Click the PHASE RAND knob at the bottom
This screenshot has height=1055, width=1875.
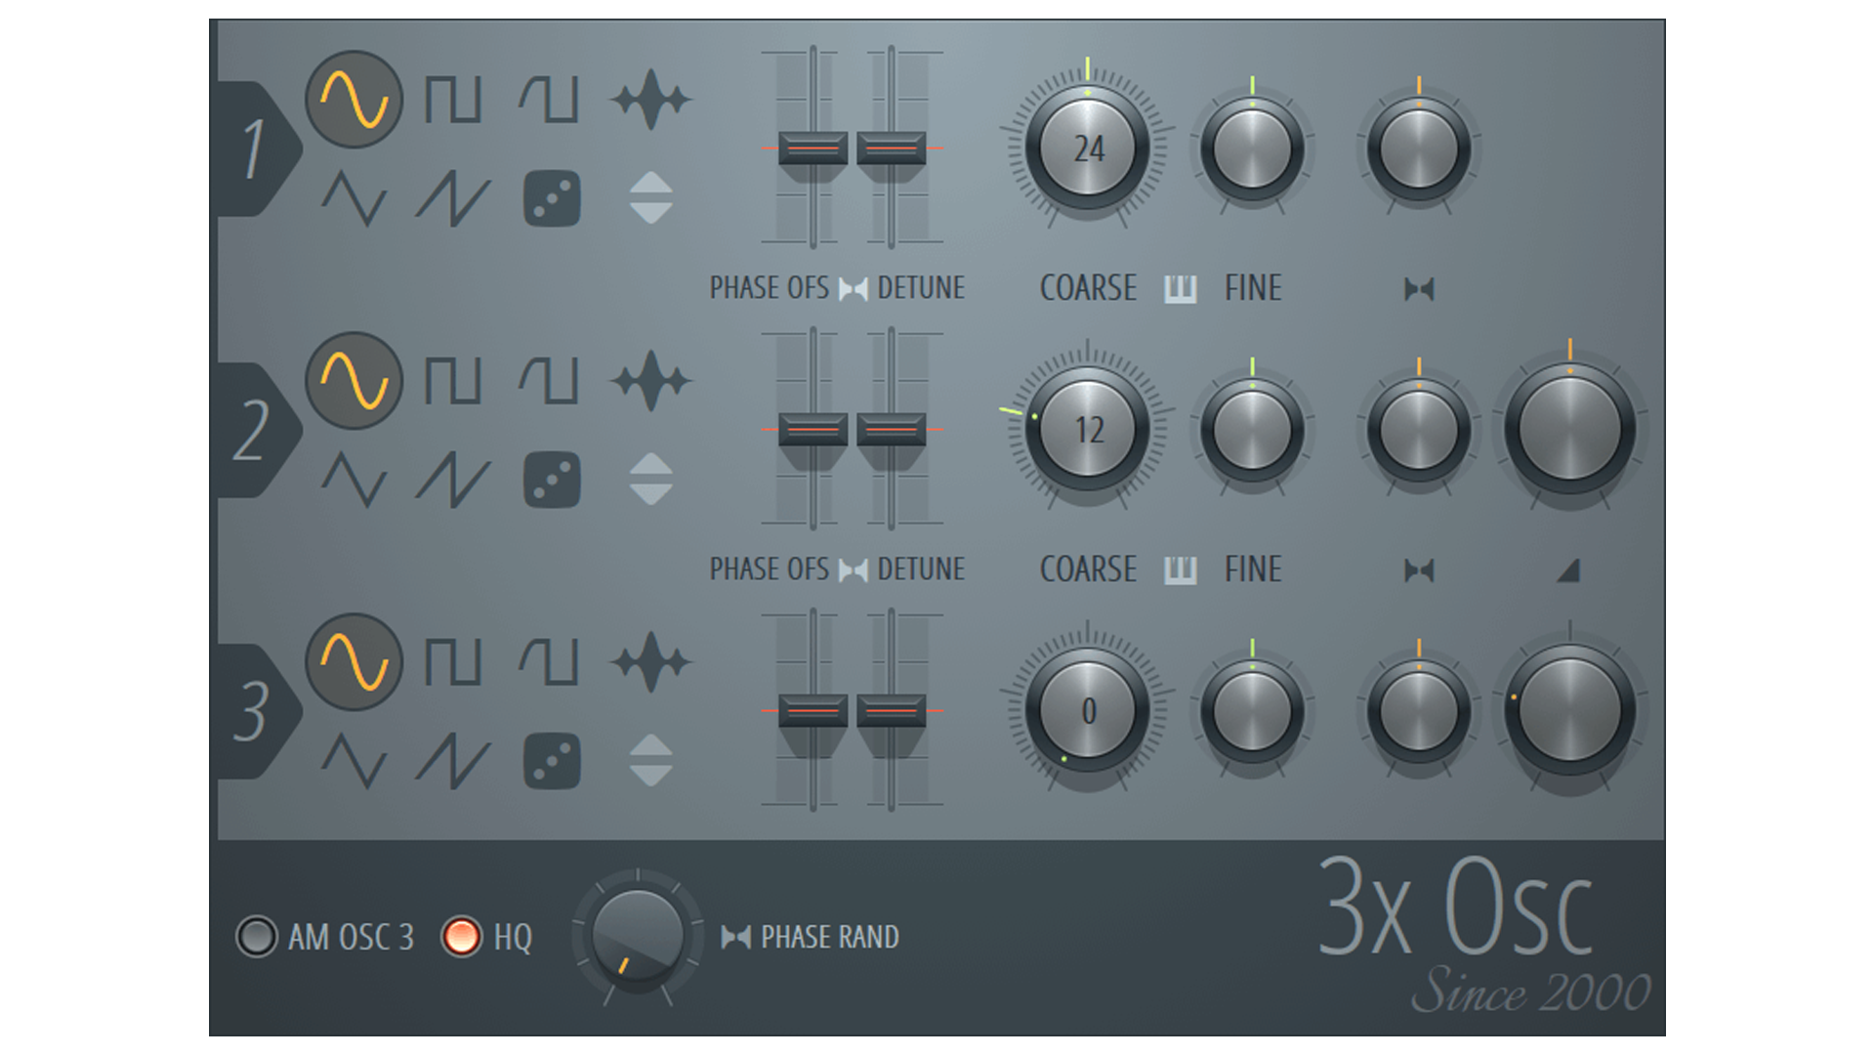[636, 938]
